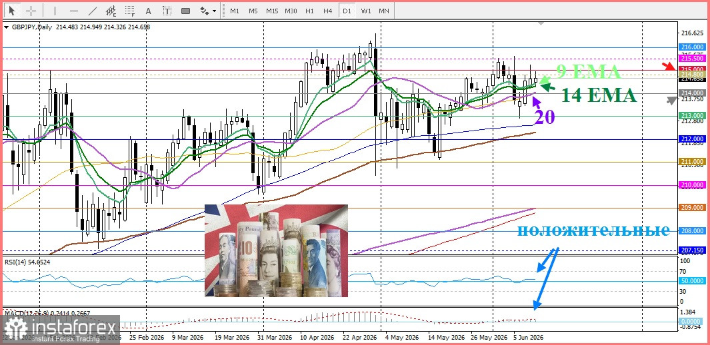Image resolution: width=710 pixels, height=345 pixels.
Task: Click the 211.000 price level label
Action: tap(692, 161)
